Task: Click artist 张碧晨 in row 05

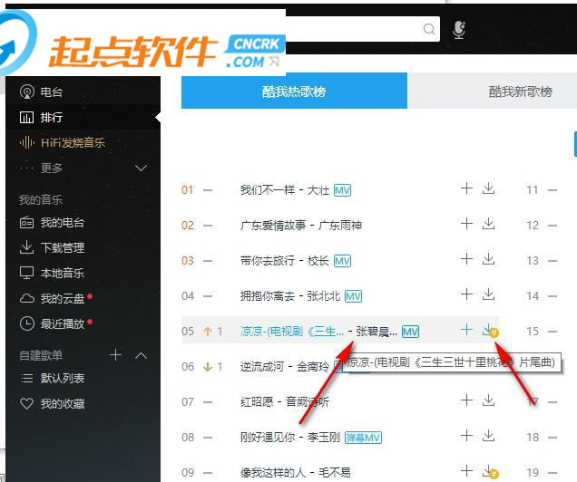Action: [x=377, y=332]
